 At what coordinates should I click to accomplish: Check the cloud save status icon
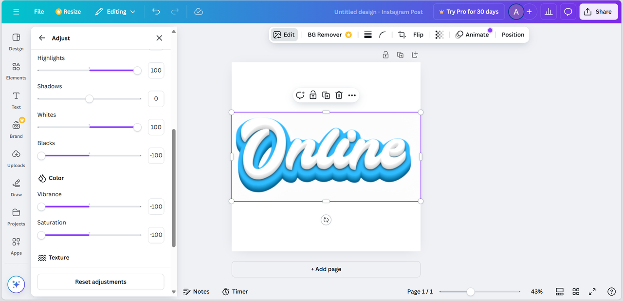coord(198,12)
